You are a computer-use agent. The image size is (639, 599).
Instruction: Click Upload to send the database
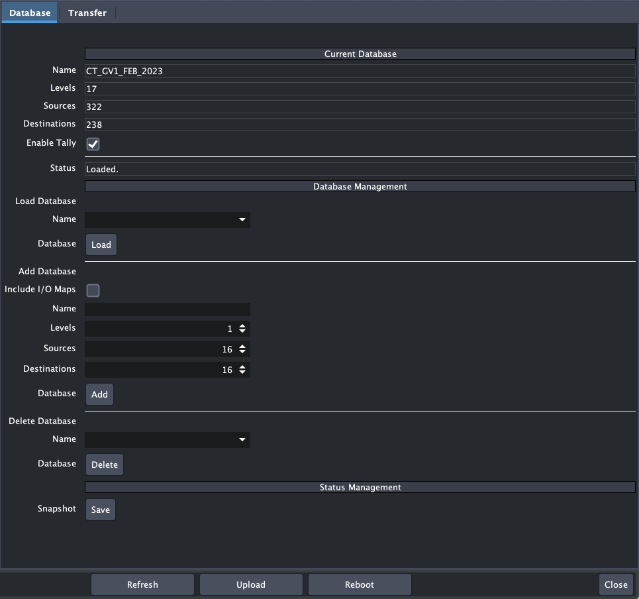(x=250, y=584)
